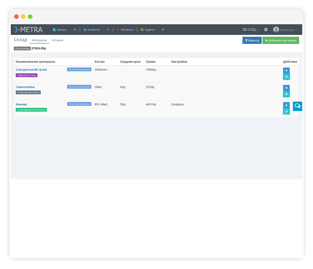The image size is (313, 269).
Task: Switch to the История tab
Action: pyautogui.click(x=58, y=40)
